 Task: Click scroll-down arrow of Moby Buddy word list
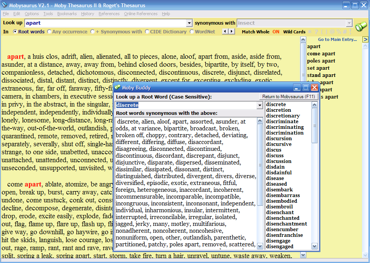coord(315,246)
